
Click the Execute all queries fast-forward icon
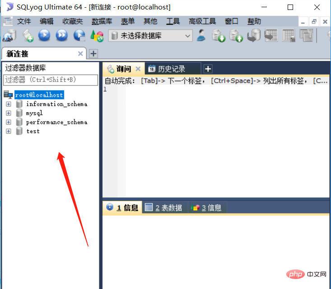point(61,35)
